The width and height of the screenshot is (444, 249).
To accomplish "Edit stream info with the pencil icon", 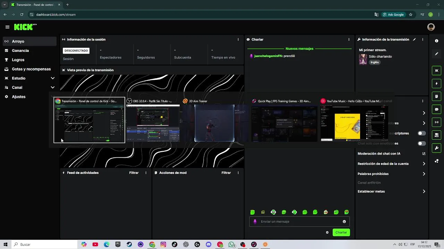I will 414,39.
